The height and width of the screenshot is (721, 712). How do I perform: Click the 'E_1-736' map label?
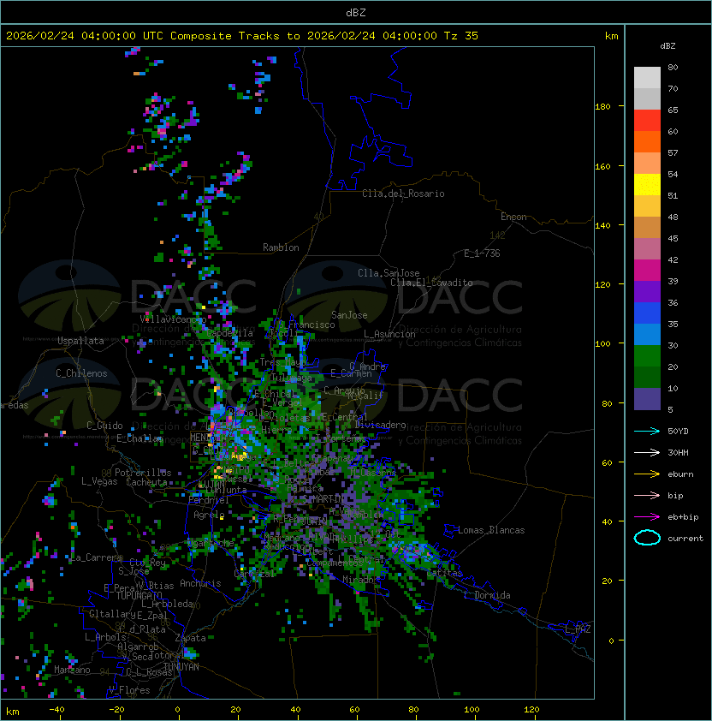point(482,253)
